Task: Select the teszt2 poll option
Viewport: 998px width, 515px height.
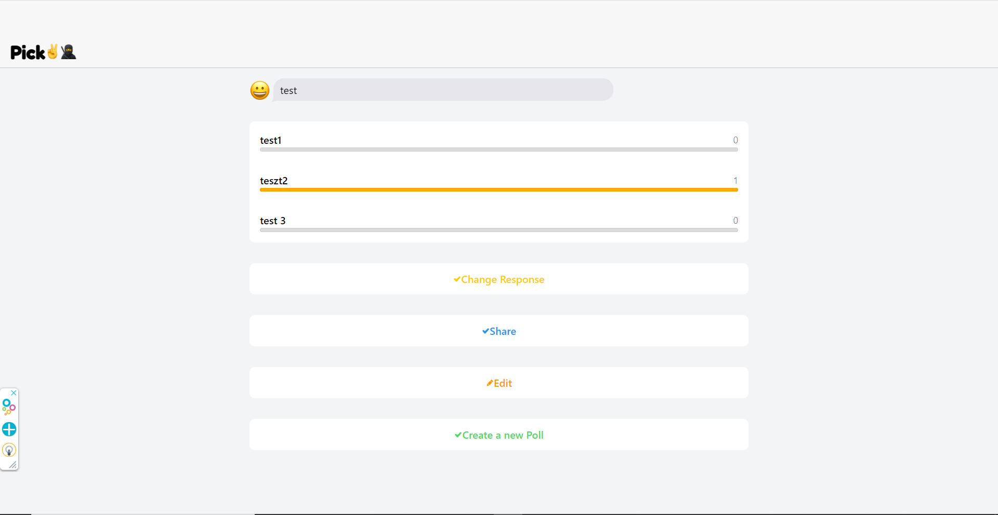Action: [x=498, y=183]
